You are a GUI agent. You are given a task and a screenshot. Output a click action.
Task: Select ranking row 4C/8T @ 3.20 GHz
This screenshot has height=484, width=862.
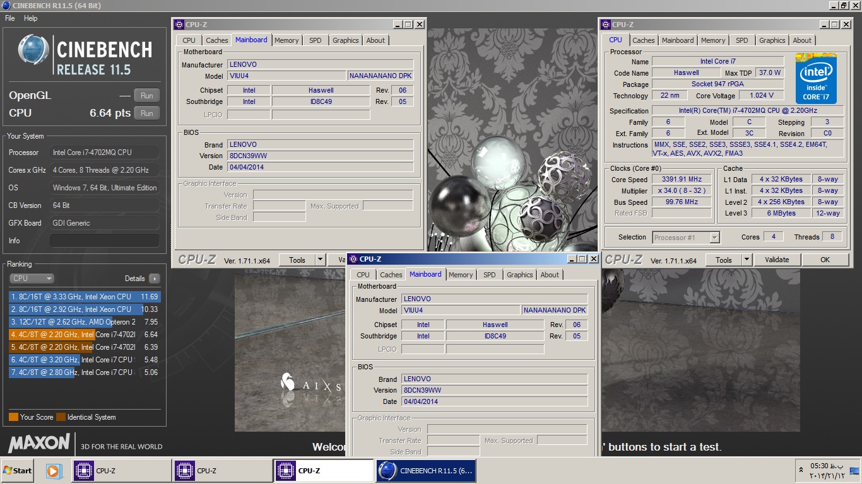coord(85,360)
